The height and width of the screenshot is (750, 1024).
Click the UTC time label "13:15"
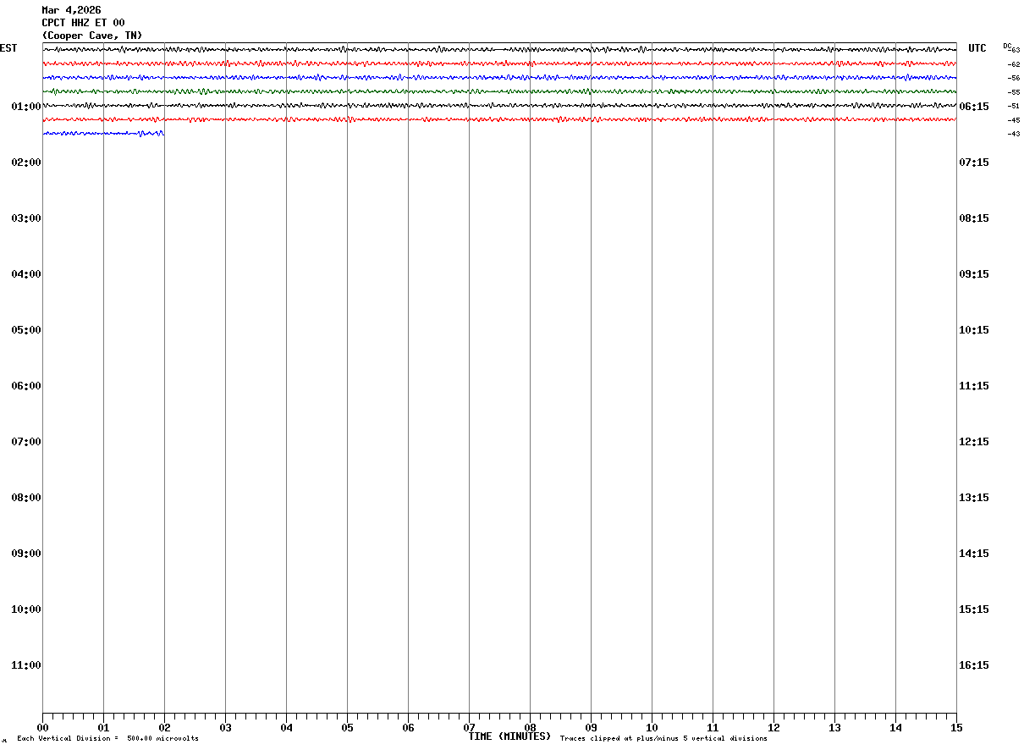tap(974, 498)
